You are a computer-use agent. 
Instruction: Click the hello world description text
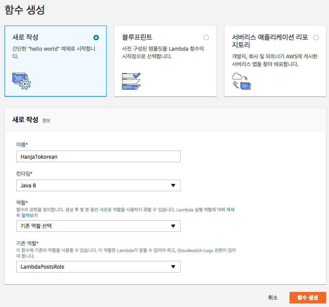point(54,52)
